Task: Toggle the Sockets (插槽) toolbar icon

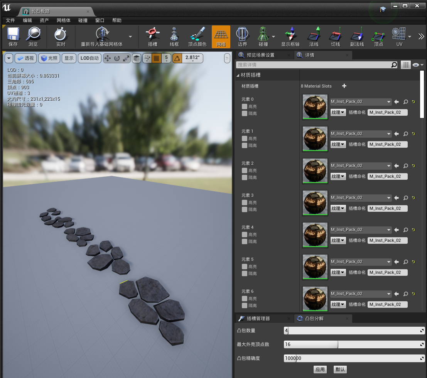Action: point(153,37)
